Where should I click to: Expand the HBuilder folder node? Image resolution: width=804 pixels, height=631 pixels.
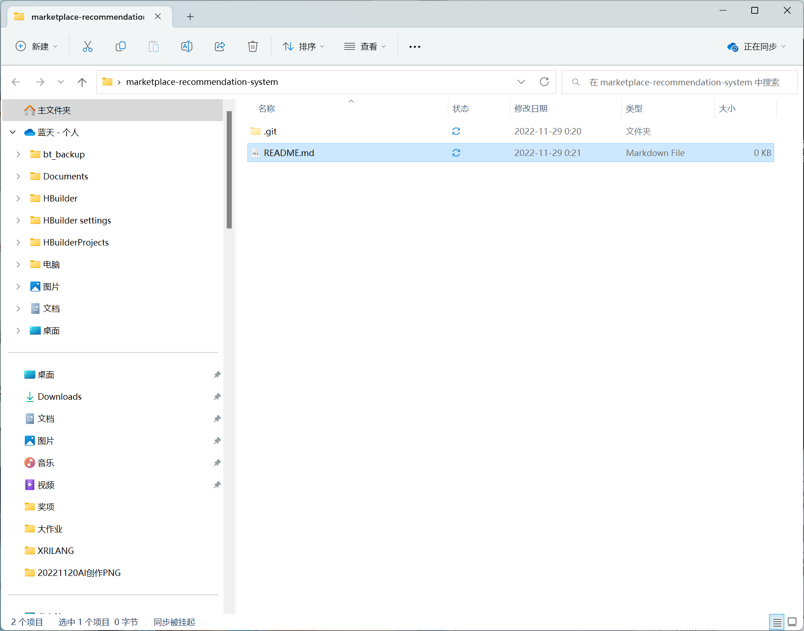pos(18,198)
